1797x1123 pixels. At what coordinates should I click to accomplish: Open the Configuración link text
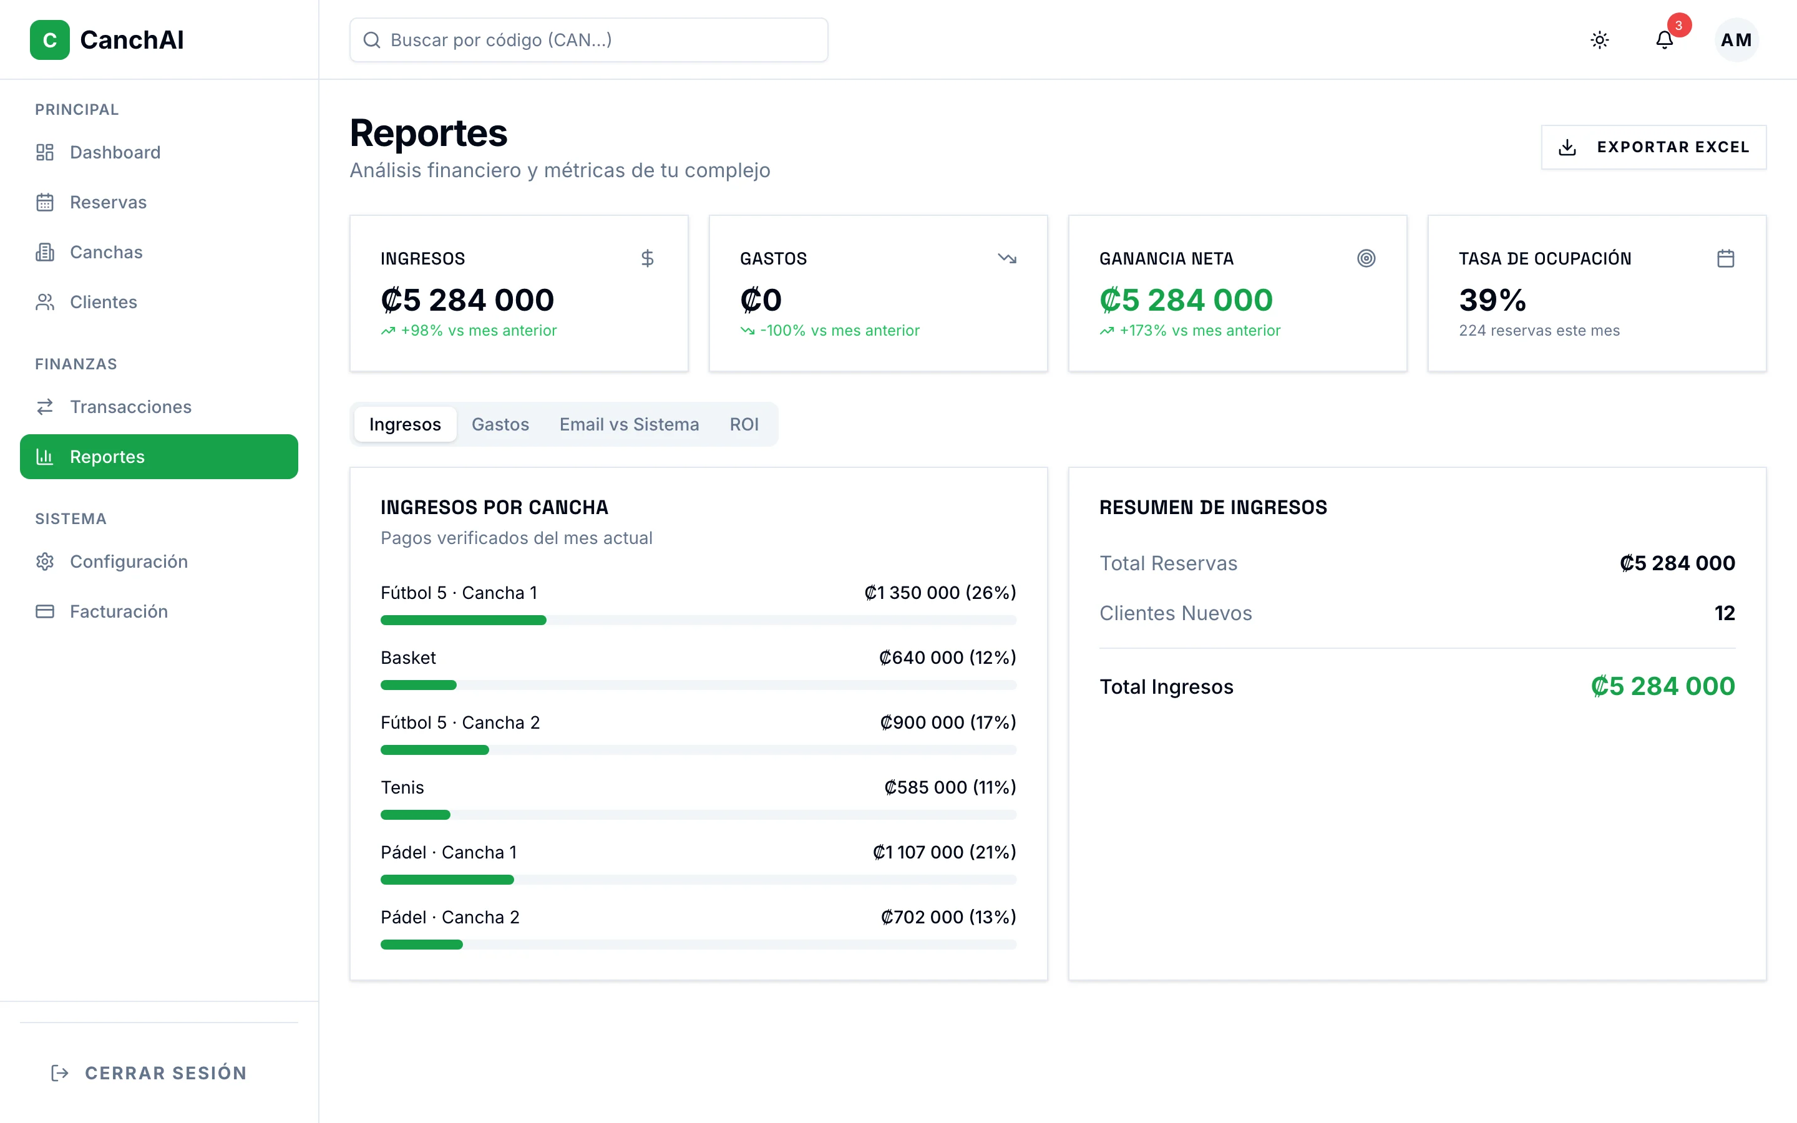point(129,561)
